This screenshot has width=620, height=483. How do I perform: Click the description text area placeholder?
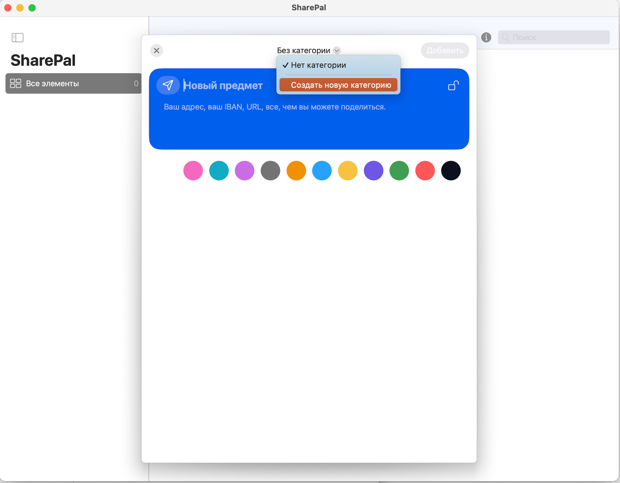275,107
